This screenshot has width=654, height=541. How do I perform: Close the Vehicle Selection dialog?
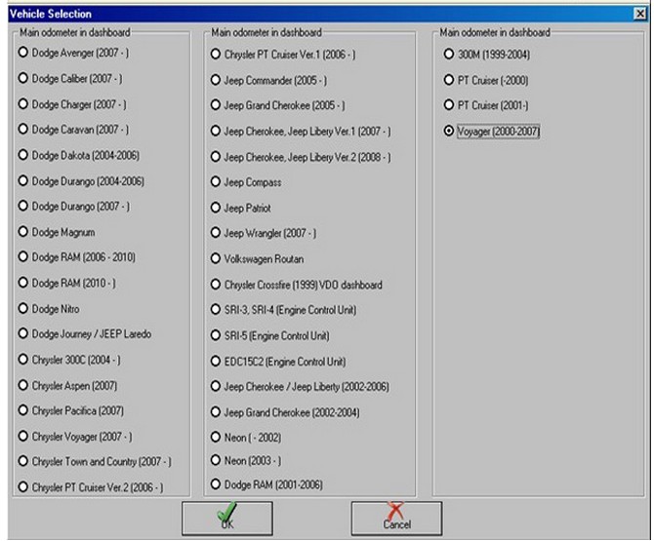[639, 14]
